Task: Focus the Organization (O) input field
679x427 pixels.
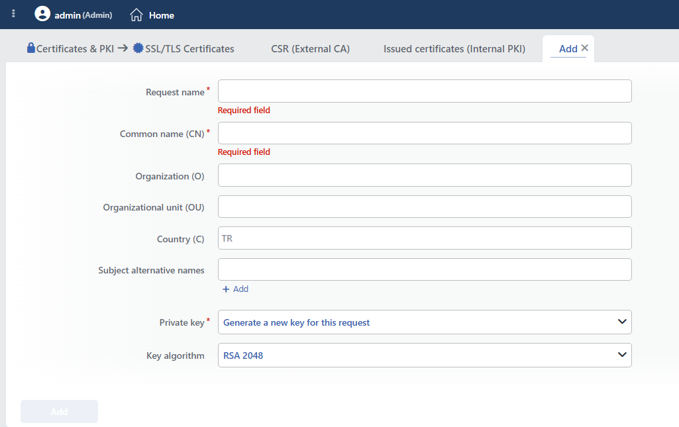Action: click(425, 175)
